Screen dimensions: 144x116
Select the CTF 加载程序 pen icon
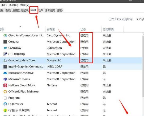tap(5, 54)
